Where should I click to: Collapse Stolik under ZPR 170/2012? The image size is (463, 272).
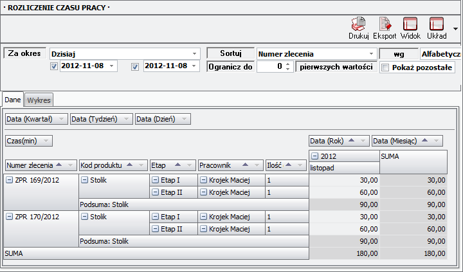tap(84, 217)
